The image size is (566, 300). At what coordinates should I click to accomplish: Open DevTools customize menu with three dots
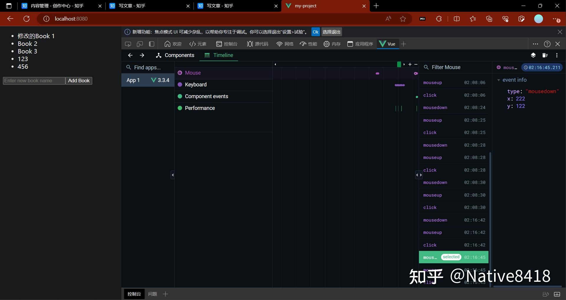point(536,44)
